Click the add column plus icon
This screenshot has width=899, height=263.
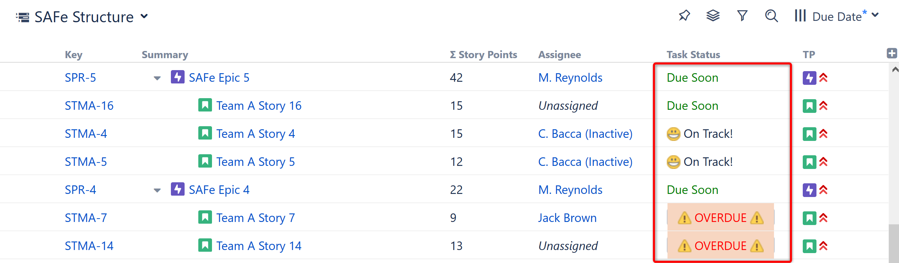click(x=891, y=53)
